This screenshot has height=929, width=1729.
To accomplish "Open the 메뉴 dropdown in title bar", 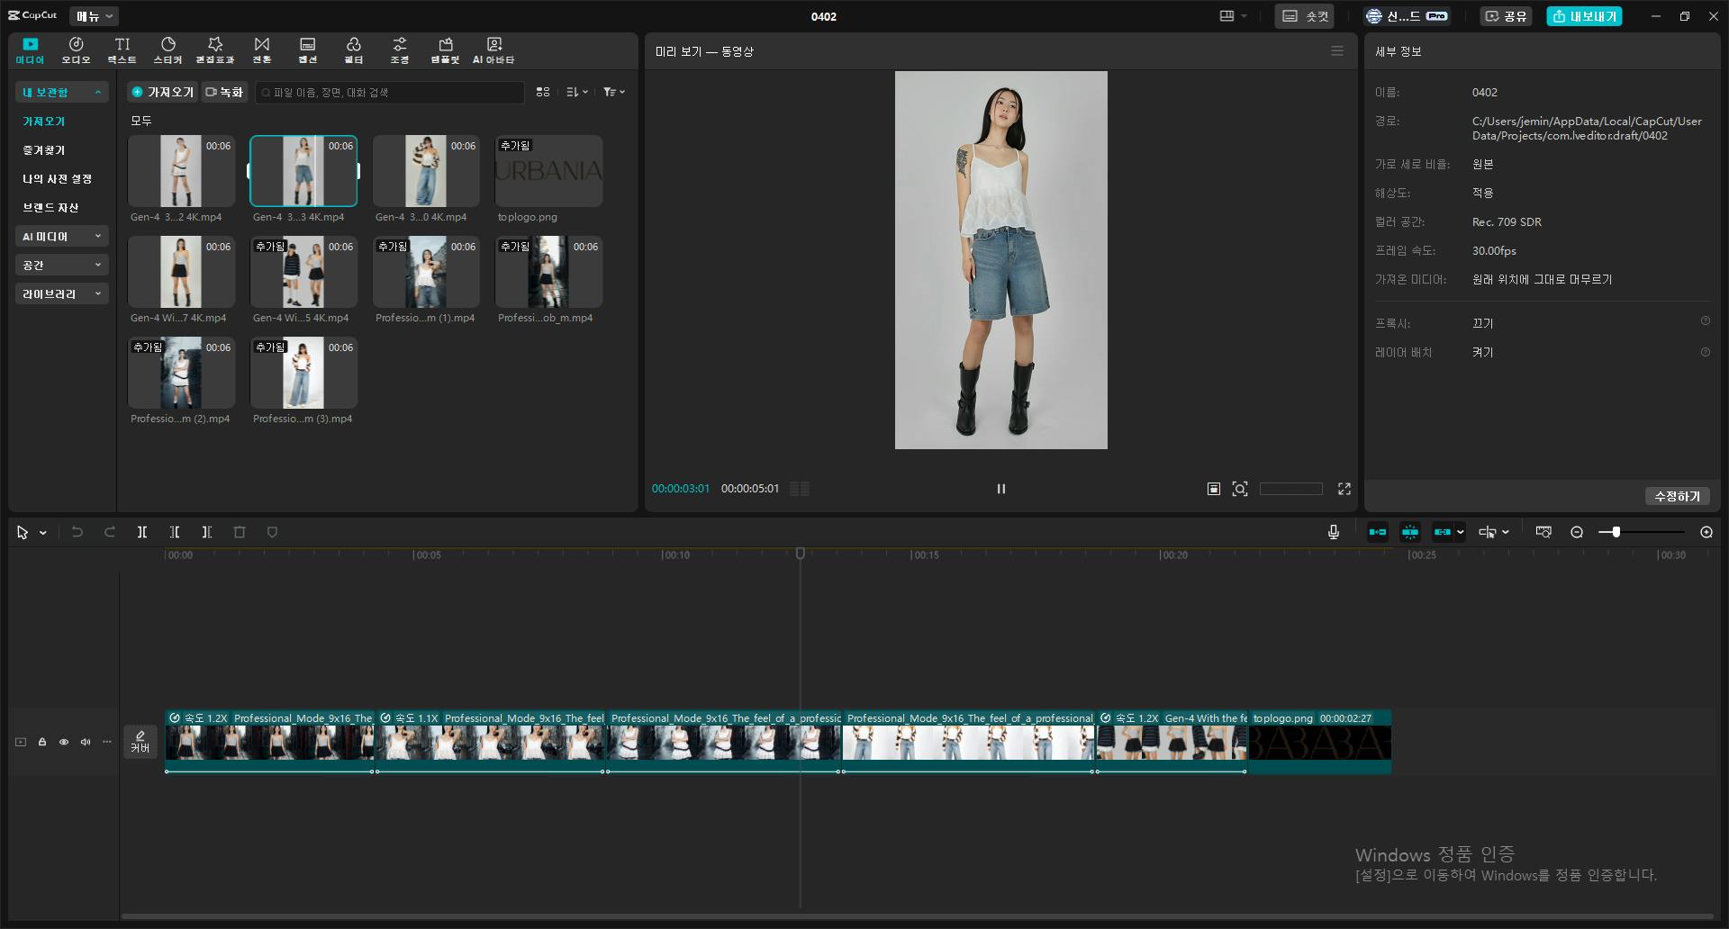I will point(94,16).
